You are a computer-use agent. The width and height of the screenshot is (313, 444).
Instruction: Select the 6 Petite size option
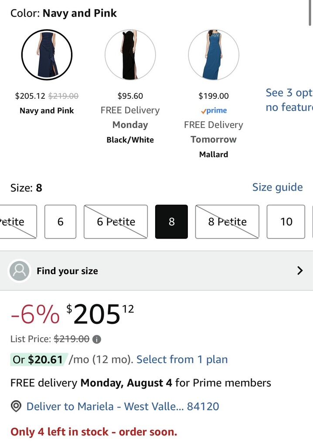(x=116, y=222)
